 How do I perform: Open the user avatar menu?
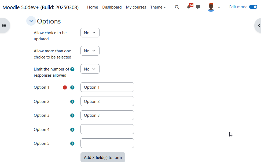[x=214, y=7]
